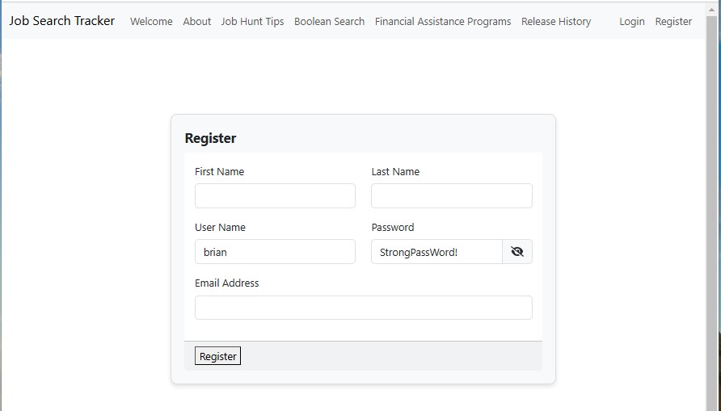Click the Login link in the navbar

point(632,22)
